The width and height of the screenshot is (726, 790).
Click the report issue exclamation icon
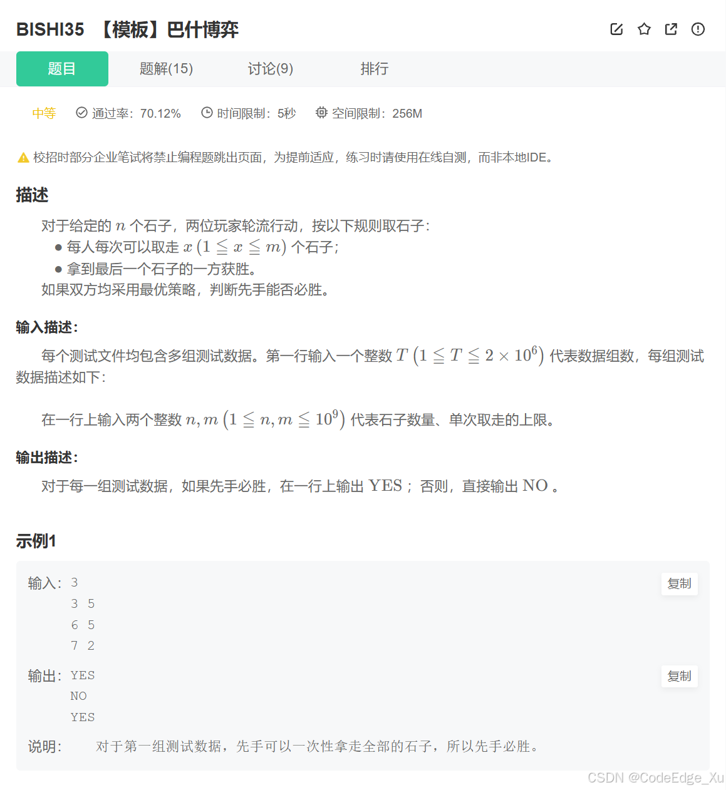click(x=697, y=29)
